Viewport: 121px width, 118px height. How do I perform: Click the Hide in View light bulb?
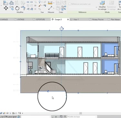point(40,2)
